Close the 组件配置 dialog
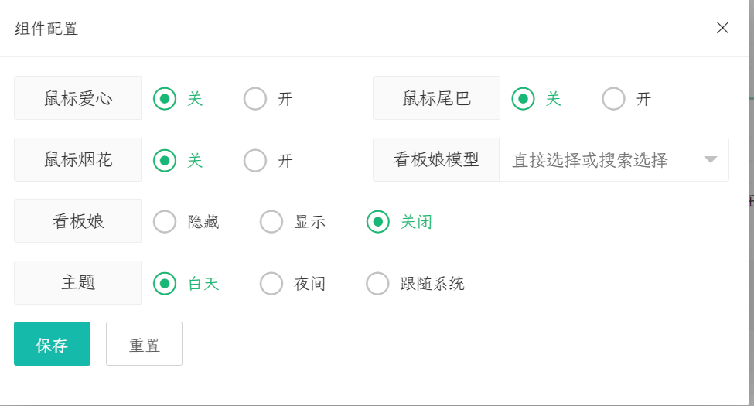754x406 pixels. (x=722, y=29)
